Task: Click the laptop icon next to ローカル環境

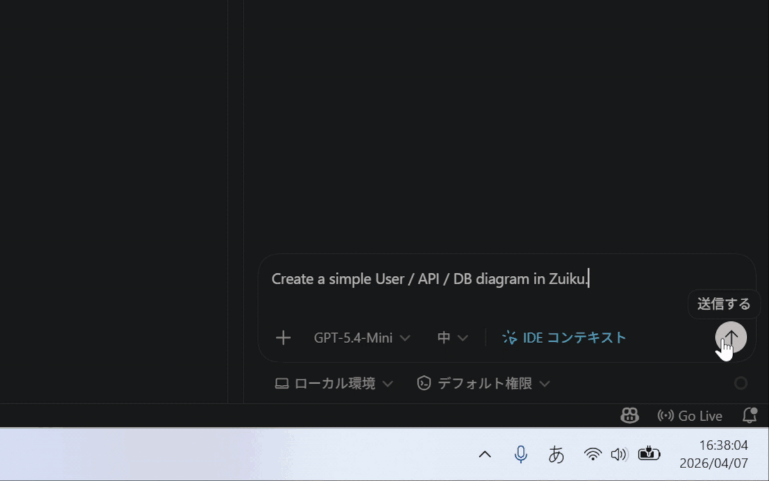Action: click(282, 383)
